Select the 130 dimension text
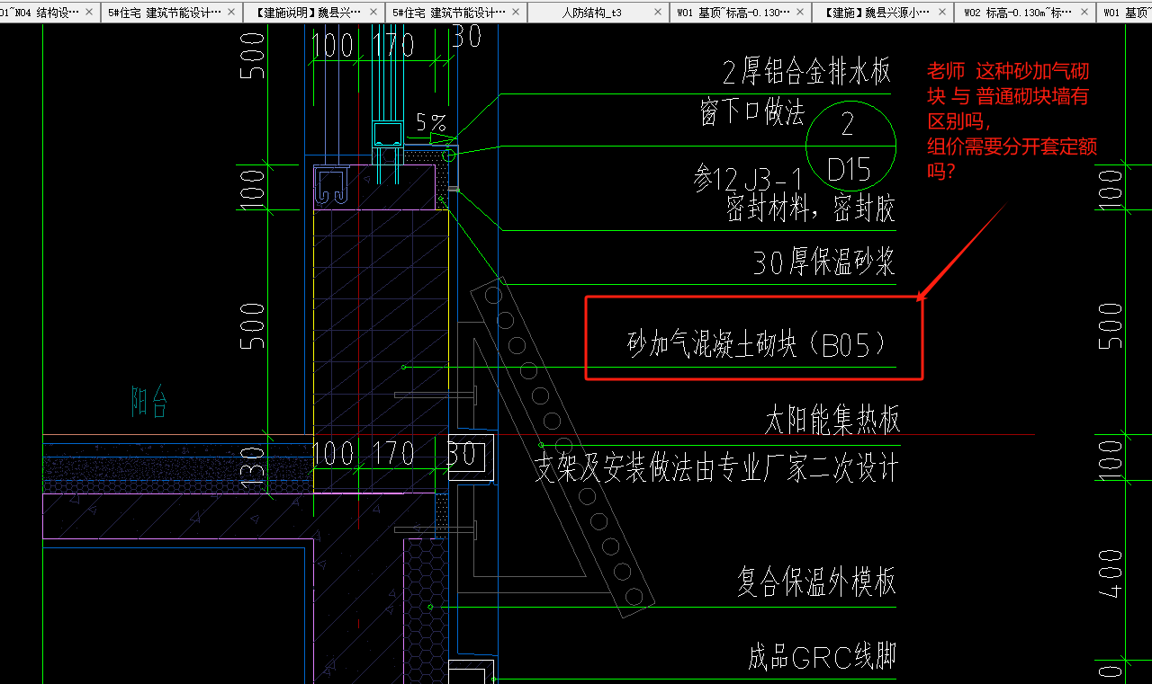 point(254,469)
